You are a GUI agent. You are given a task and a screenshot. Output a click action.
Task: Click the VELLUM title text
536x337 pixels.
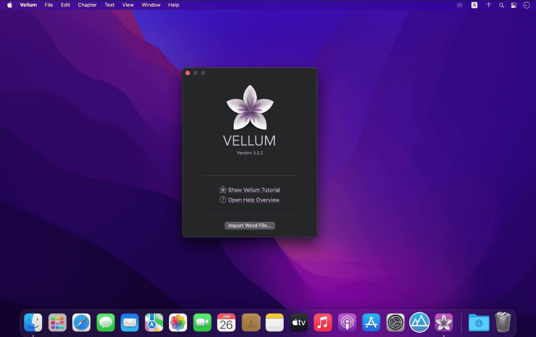pos(249,141)
